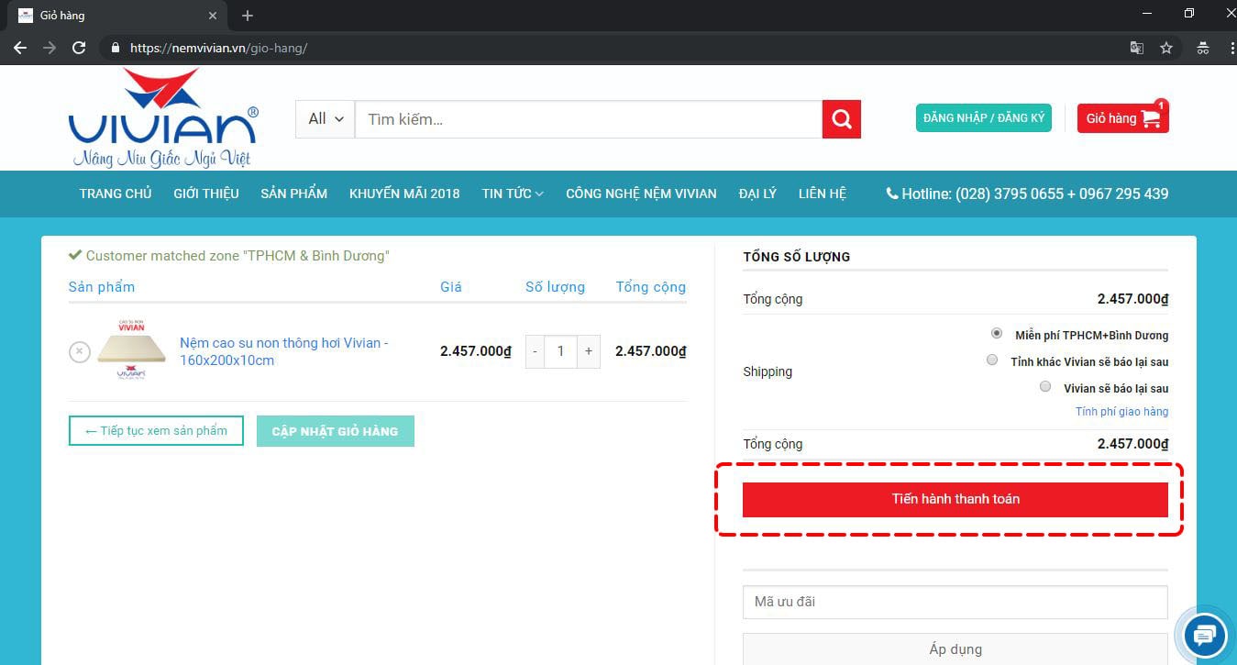This screenshot has width=1237, height=665.
Task: Select Tỉnh khác Vivian sẽ báo lại sau
Action: coord(992,360)
